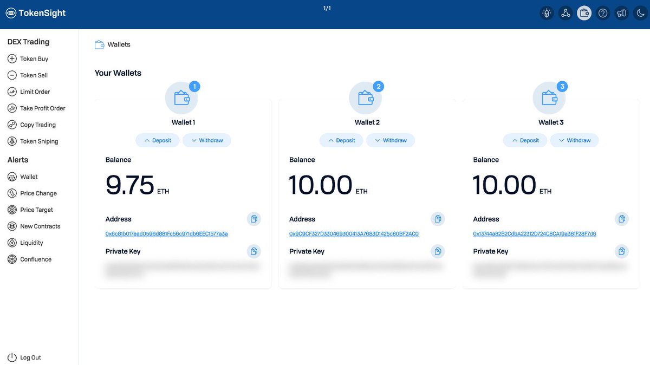Click blurred private key of Wallet 2
Image resolution: width=650 pixels, height=365 pixels.
[x=366, y=269]
